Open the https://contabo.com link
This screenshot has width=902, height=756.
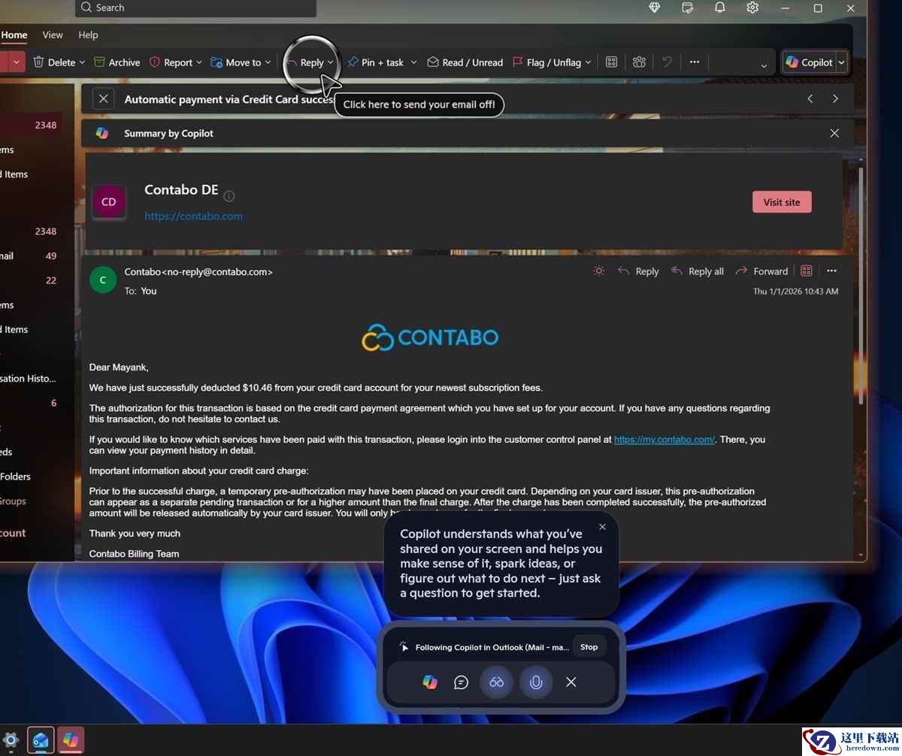(x=193, y=216)
